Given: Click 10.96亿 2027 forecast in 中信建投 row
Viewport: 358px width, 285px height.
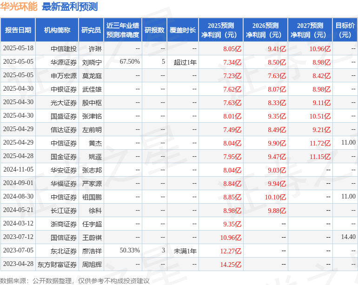Looking at the screenshot, I should tap(320, 49).
